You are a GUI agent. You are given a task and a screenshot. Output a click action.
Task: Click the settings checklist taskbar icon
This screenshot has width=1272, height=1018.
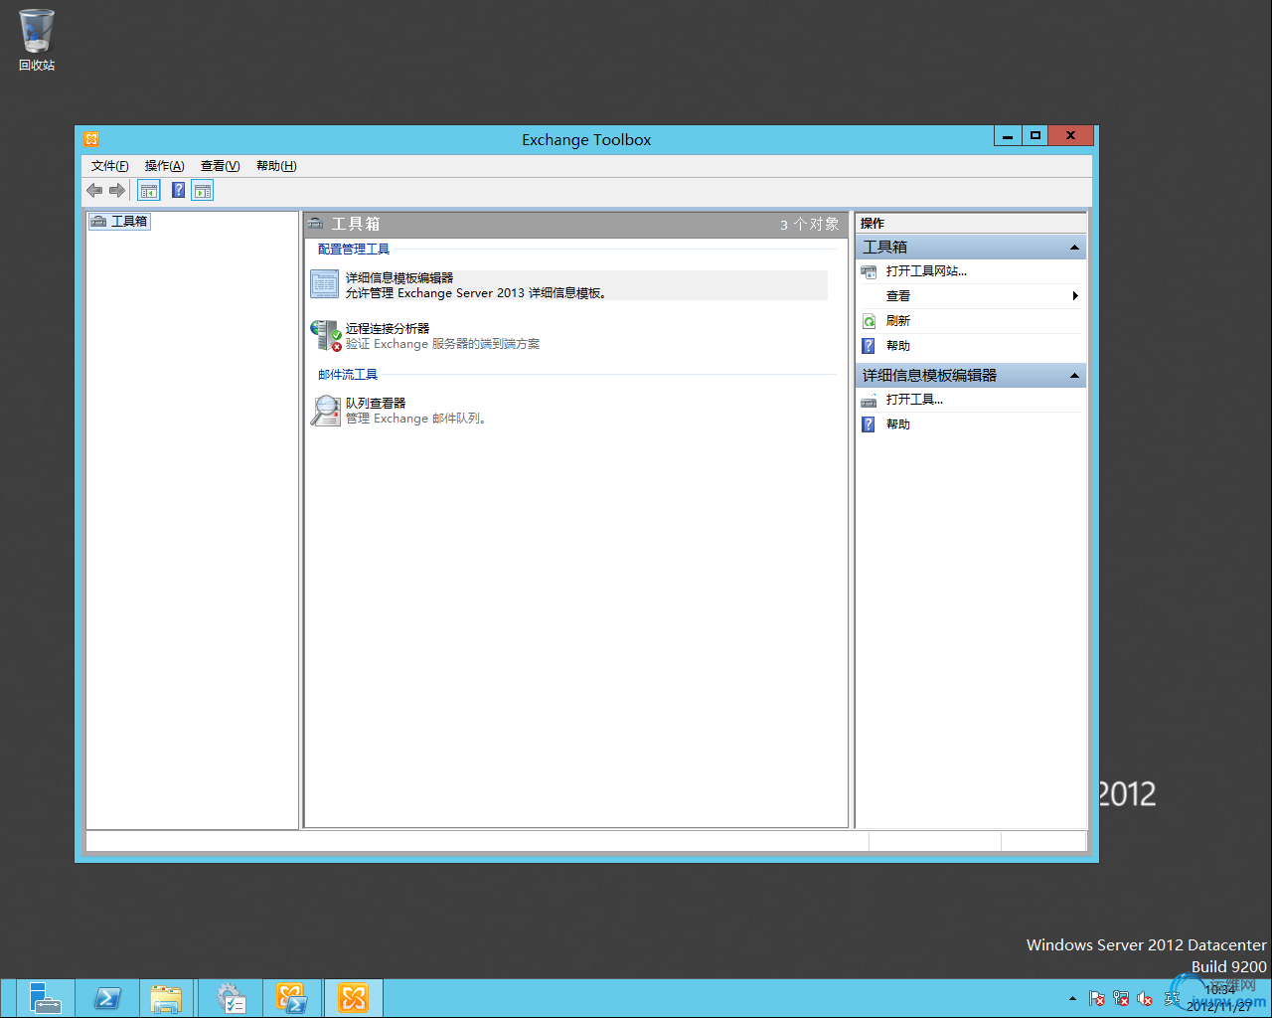point(232,998)
